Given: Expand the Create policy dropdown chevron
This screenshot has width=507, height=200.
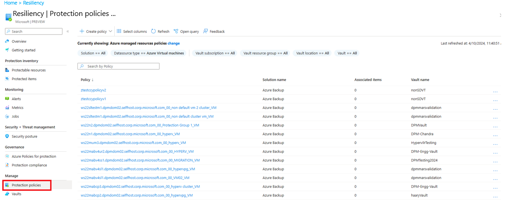Looking at the screenshot, I should [x=110, y=31].
